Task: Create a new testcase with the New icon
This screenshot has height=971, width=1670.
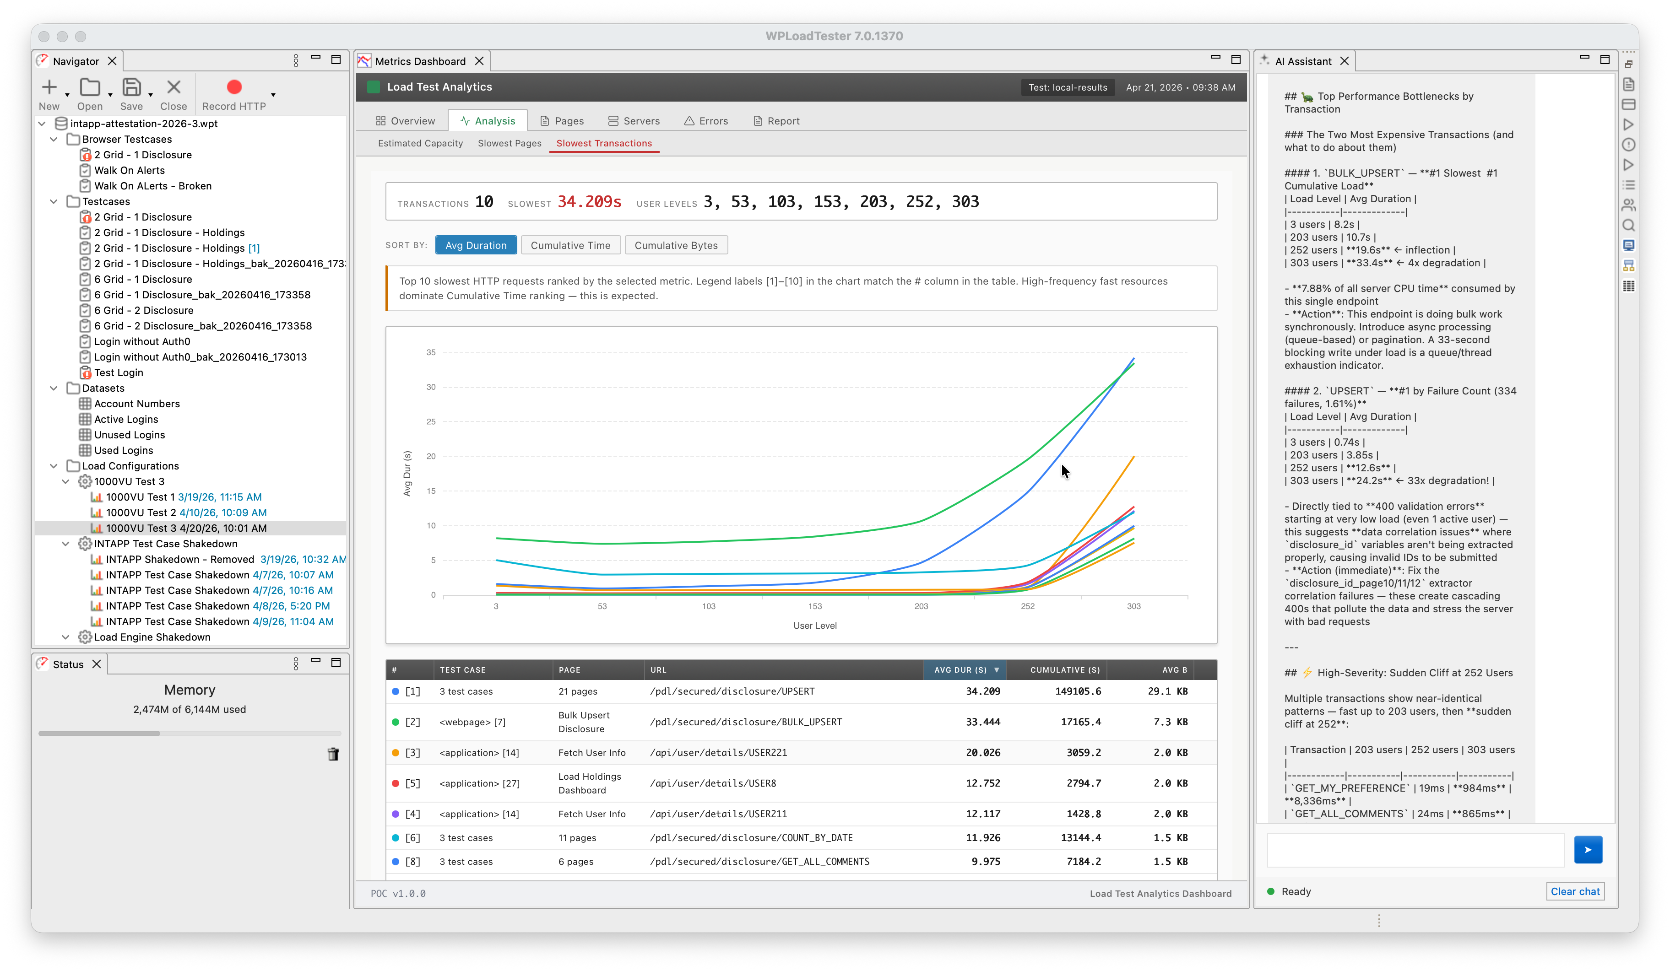Action: [x=50, y=87]
